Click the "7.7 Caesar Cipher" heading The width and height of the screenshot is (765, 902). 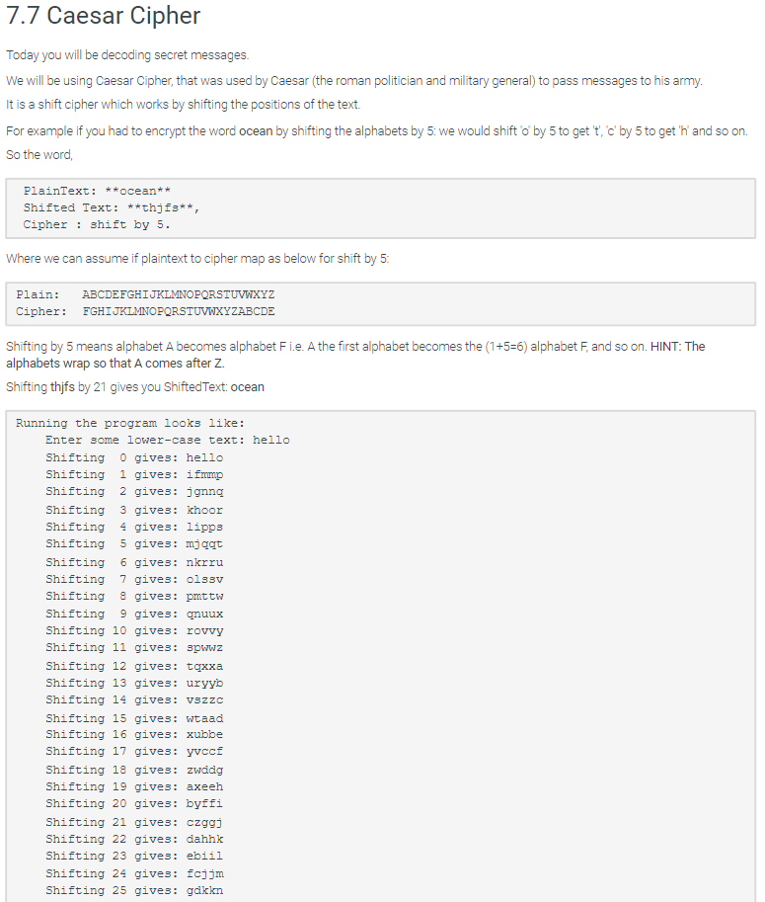[x=104, y=16]
